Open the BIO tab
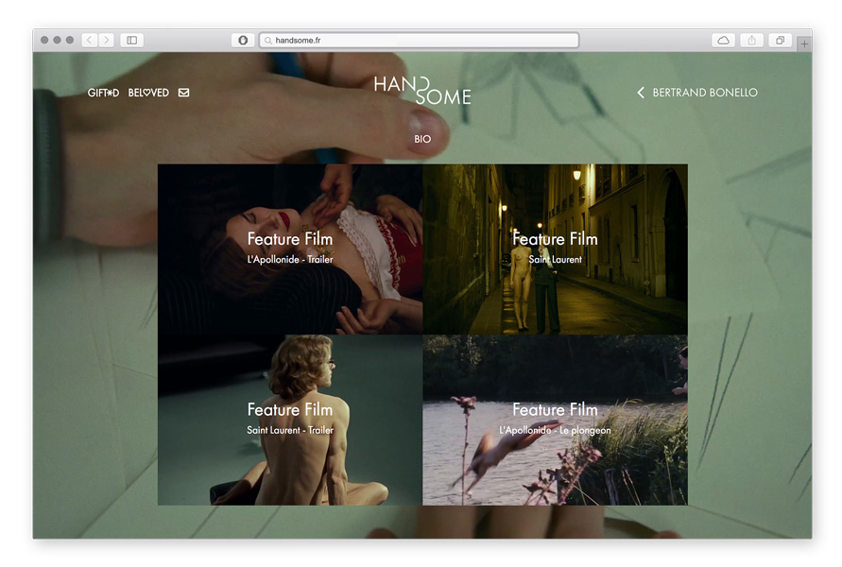The width and height of the screenshot is (842, 567). (x=422, y=139)
